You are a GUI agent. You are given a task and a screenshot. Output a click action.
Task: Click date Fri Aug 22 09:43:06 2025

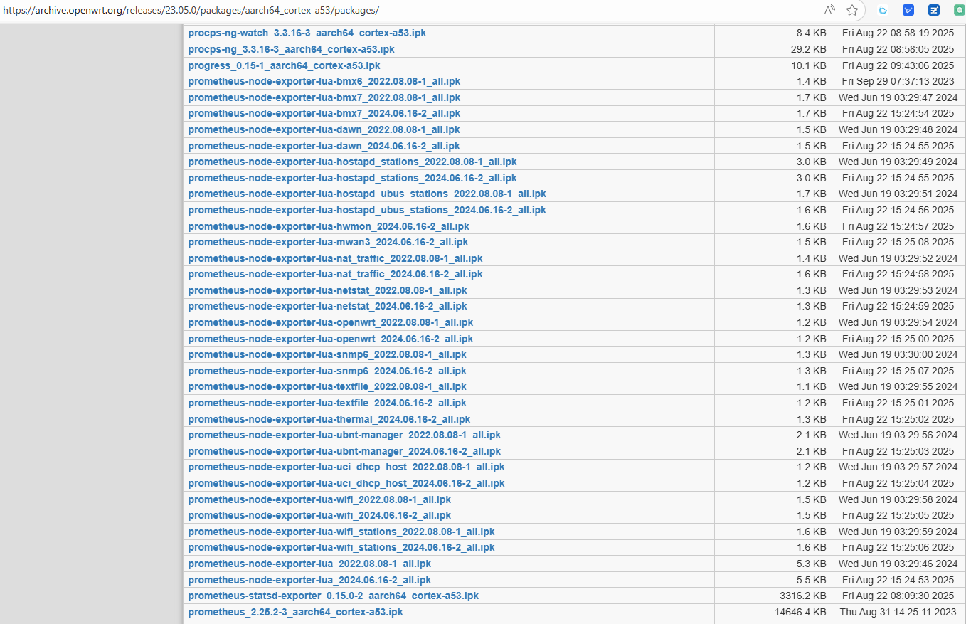(x=898, y=65)
